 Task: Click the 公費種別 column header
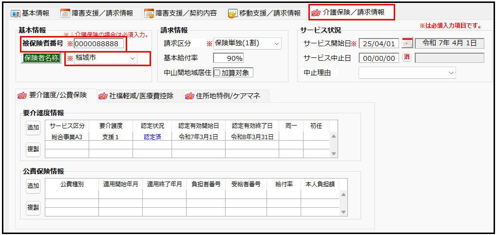pos(72,184)
